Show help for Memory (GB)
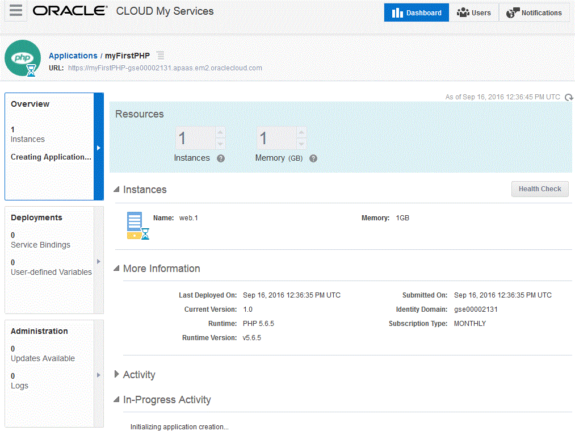The image size is (575, 431). click(313, 158)
